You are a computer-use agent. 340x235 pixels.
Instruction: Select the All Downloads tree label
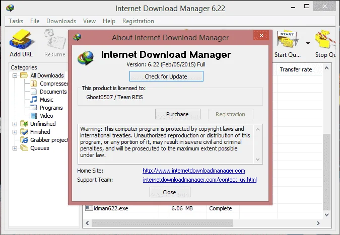pos(47,75)
